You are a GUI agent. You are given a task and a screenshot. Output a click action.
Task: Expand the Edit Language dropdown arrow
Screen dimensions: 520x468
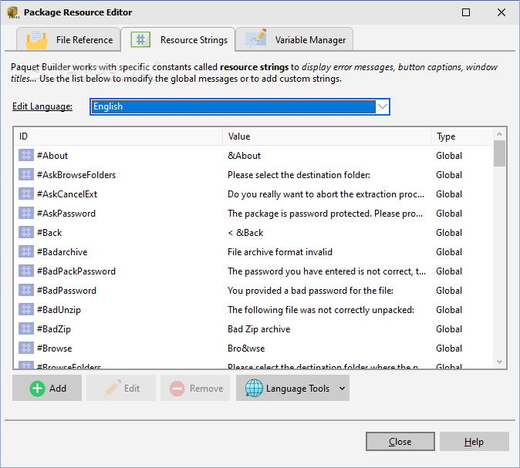[x=383, y=106]
